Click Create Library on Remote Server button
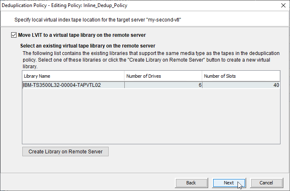290x191 pixels. [65, 152]
